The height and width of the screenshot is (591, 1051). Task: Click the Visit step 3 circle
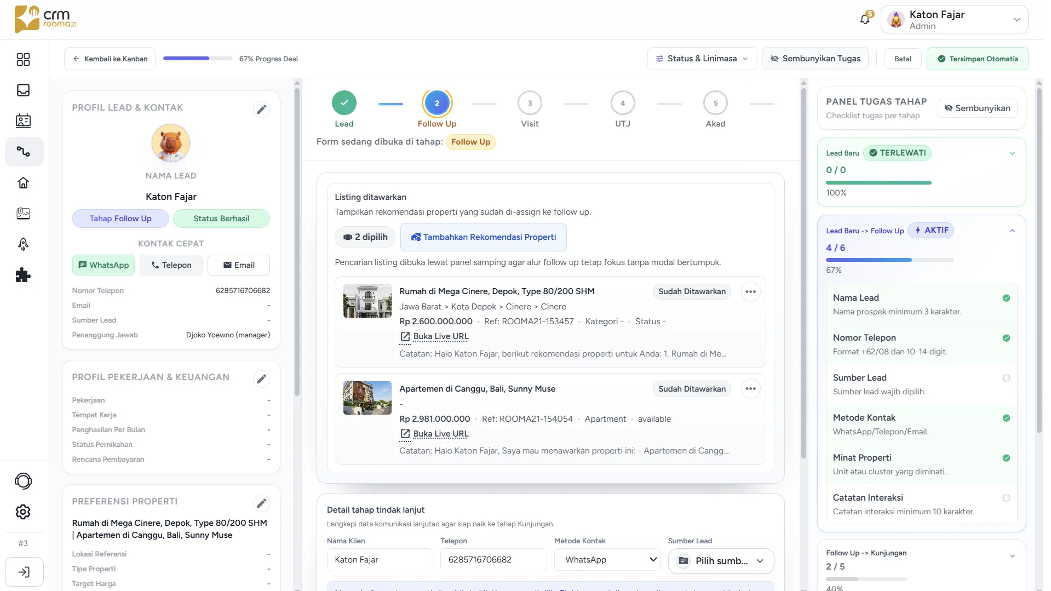530,102
